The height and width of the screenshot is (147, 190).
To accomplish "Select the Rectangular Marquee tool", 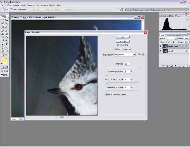I will tap(3, 20).
